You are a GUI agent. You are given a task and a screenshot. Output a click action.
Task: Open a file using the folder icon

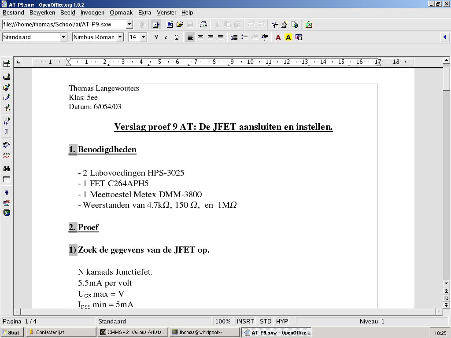(180, 25)
